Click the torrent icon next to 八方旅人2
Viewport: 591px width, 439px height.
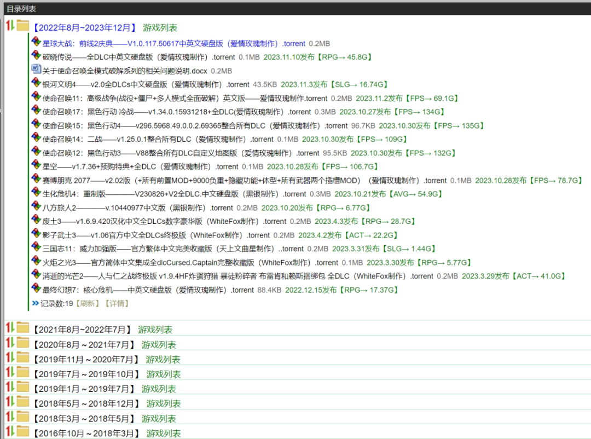click(36, 206)
